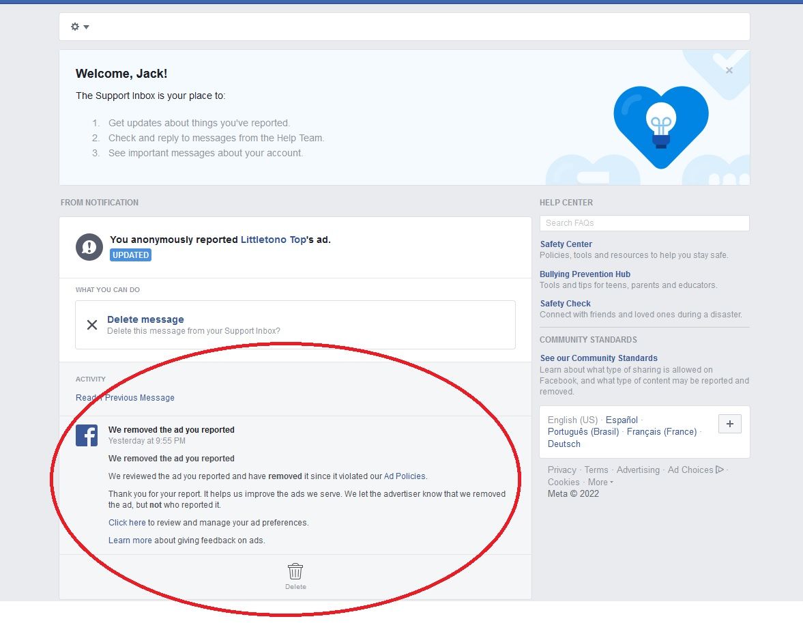
Task: Open the Safety Center link
Action: (x=566, y=244)
